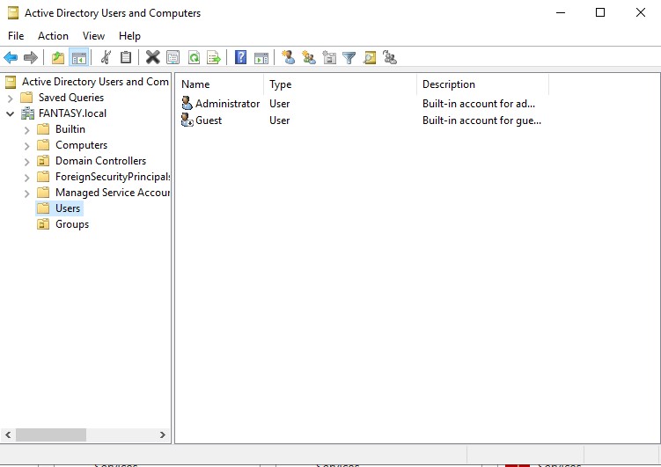Minimize the Active Directory window
Image resolution: width=661 pixels, height=467 pixels.
(561, 12)
